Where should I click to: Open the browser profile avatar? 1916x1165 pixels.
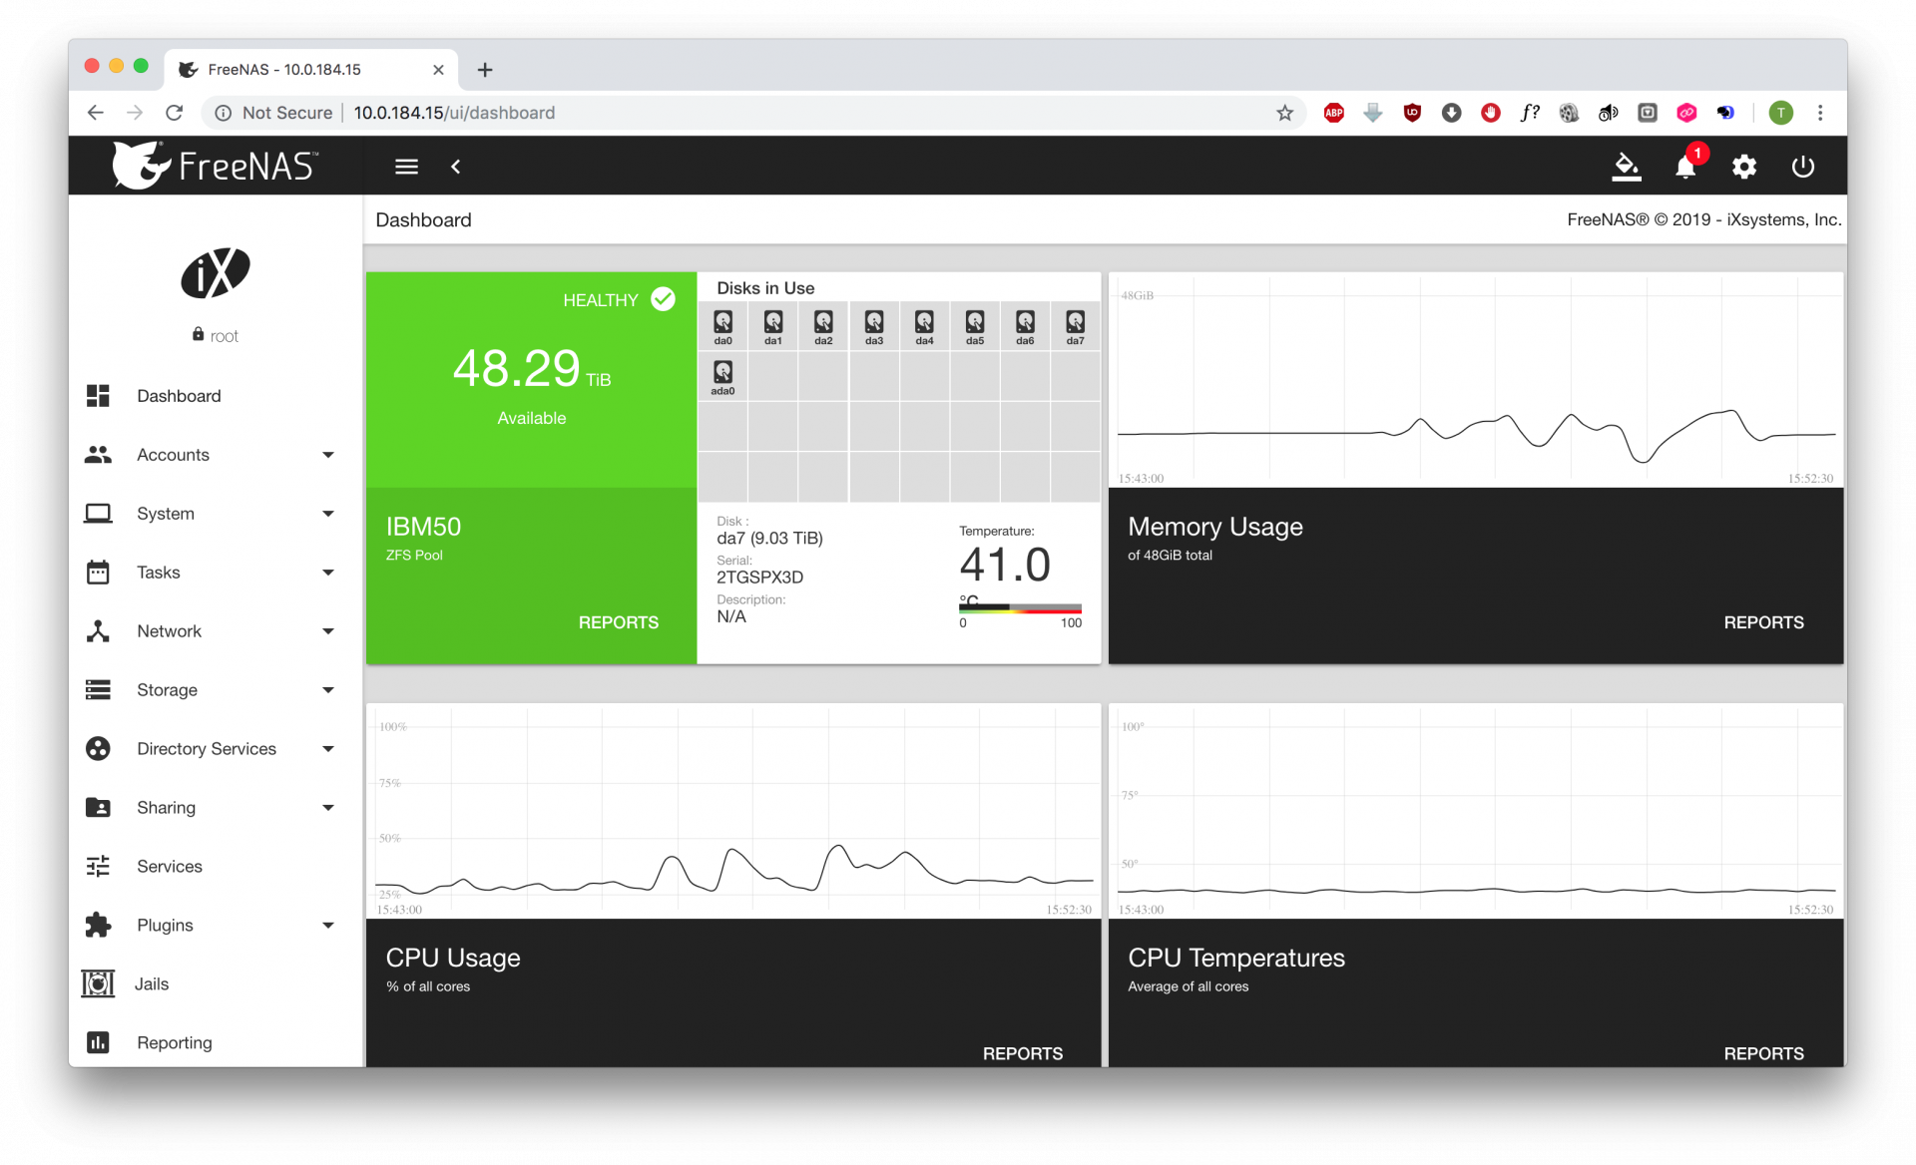pos(1780,113)
